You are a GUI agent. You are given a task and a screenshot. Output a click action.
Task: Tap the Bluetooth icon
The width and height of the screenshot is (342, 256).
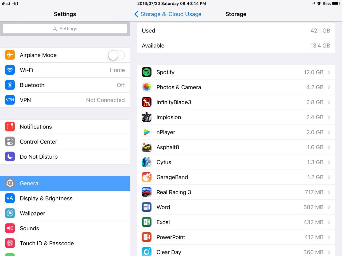[10, 85]
